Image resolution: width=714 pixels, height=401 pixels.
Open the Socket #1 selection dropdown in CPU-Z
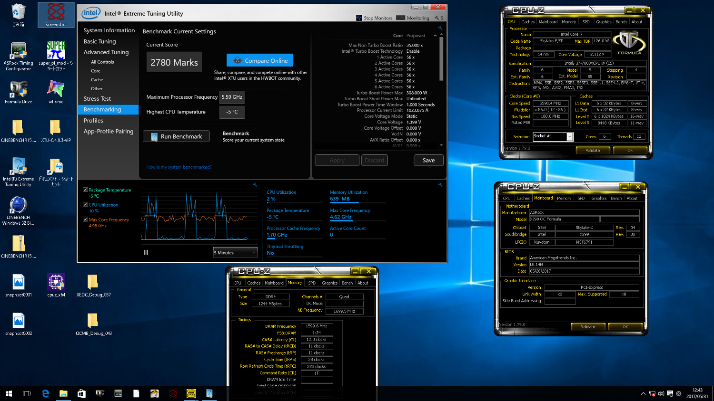(x=553, y=136)
